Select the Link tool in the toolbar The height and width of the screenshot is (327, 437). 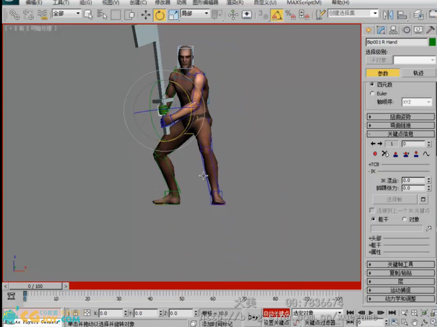14,14
